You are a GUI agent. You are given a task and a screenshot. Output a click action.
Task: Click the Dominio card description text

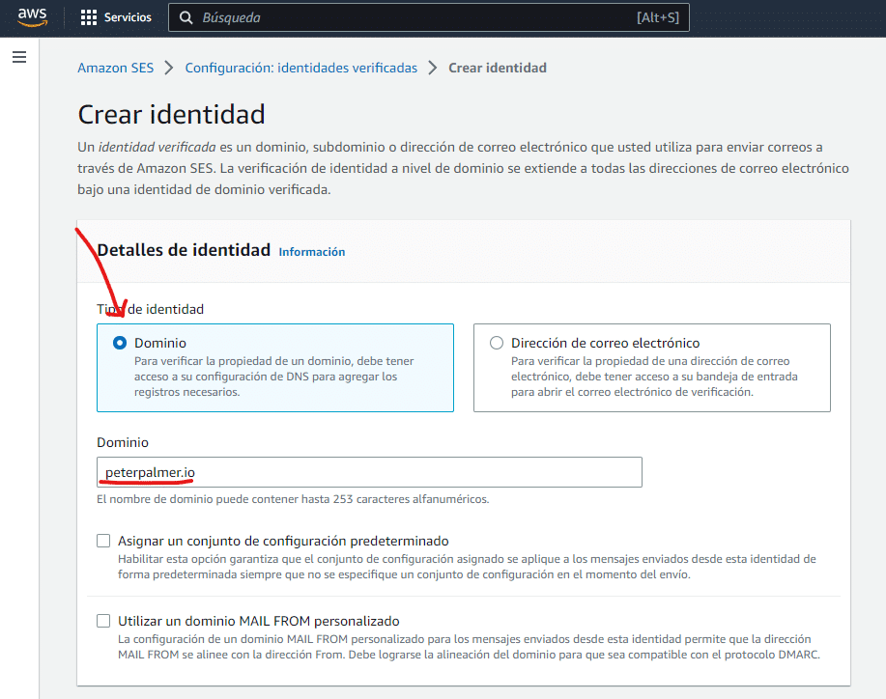click(273, 377)
